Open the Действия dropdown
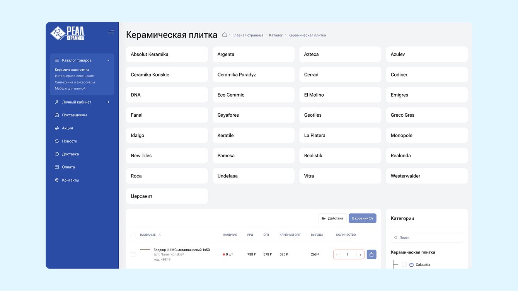Screen dimensions: 518x291 tap(332, 218)
